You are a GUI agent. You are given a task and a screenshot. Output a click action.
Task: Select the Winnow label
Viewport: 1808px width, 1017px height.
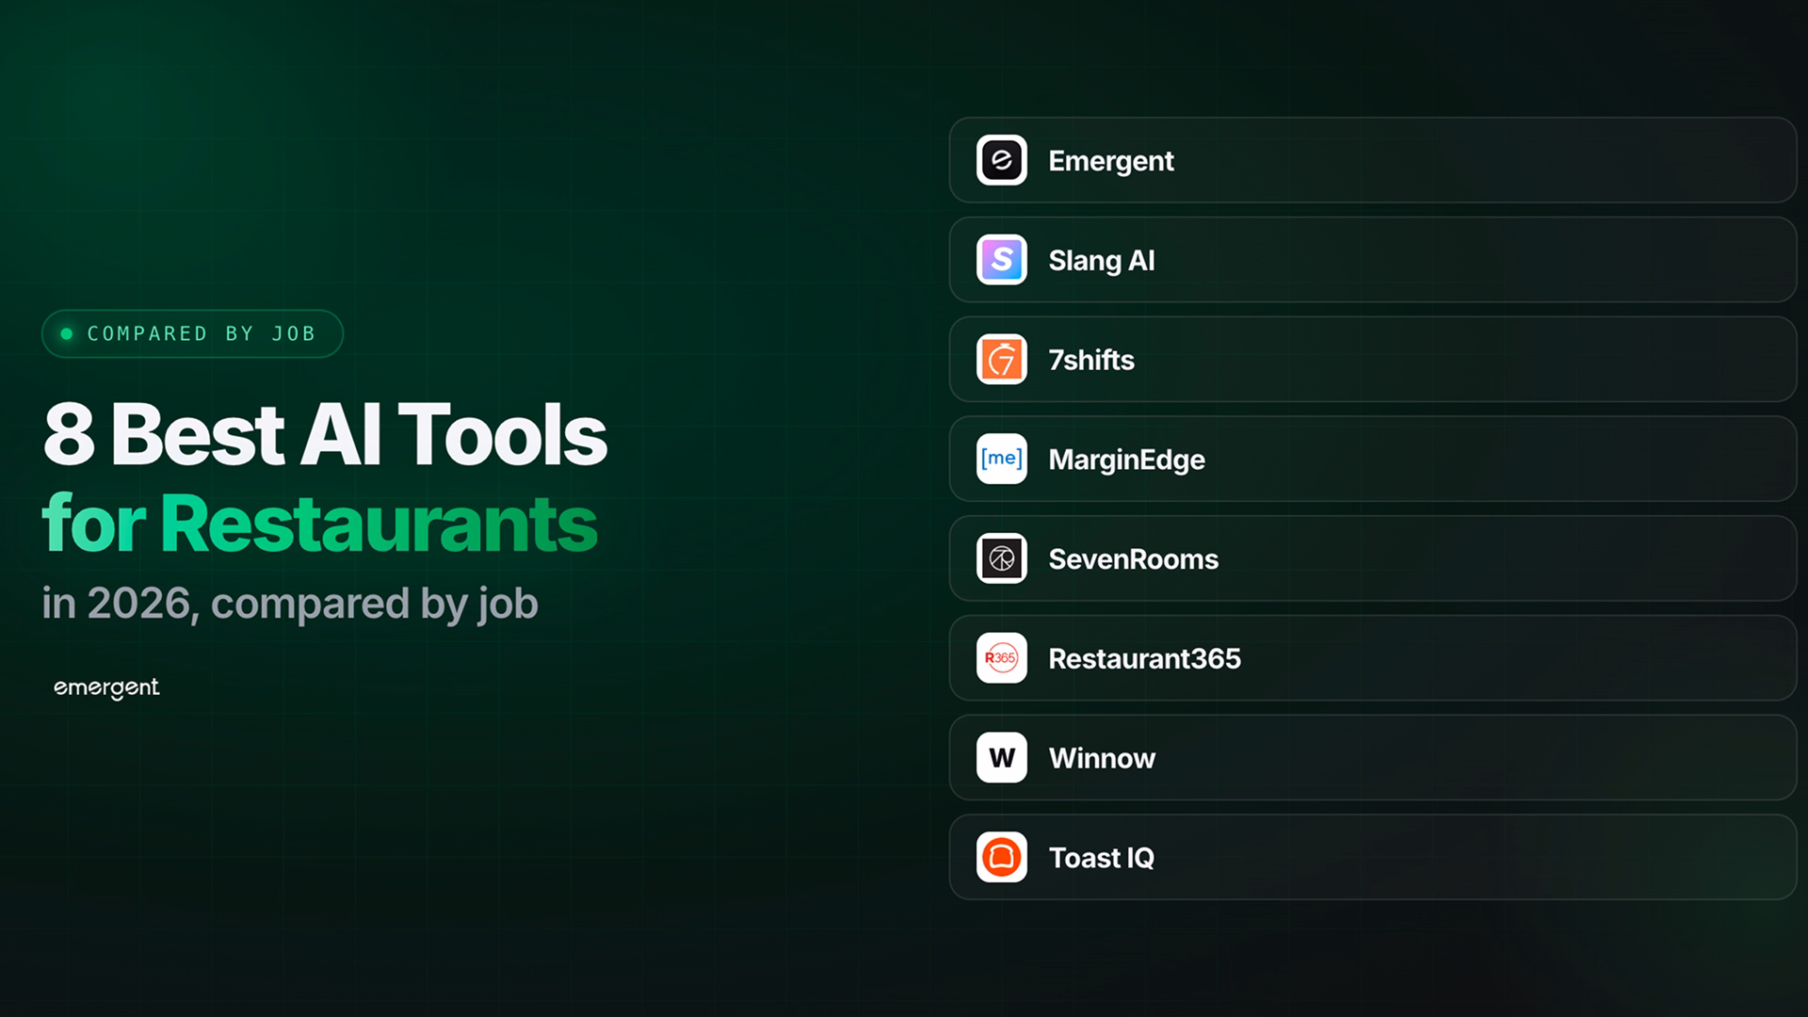1102,758
